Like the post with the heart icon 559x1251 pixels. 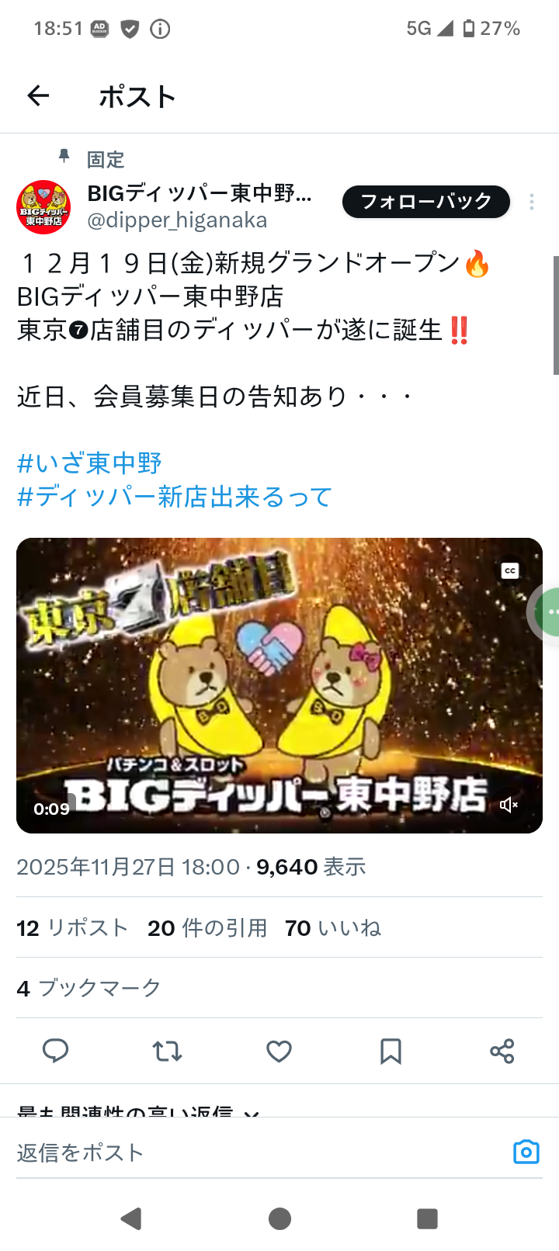[x=279, y=1051]
